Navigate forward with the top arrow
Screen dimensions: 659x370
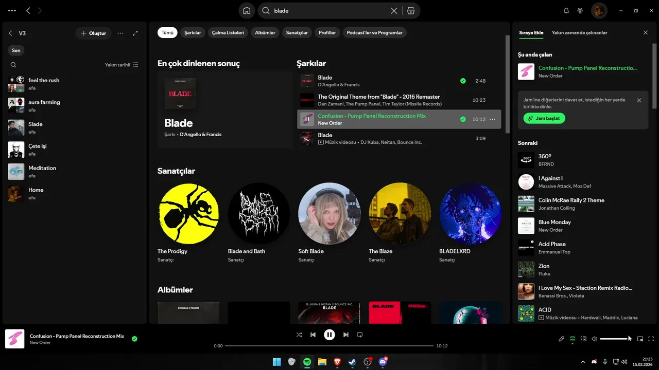coord(40,10)
